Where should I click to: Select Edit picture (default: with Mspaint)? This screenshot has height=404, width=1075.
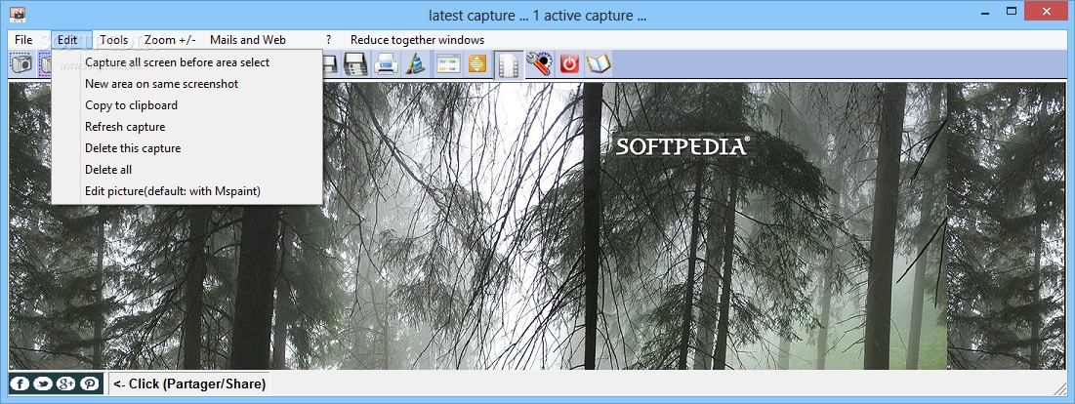(x=187, y=191)
